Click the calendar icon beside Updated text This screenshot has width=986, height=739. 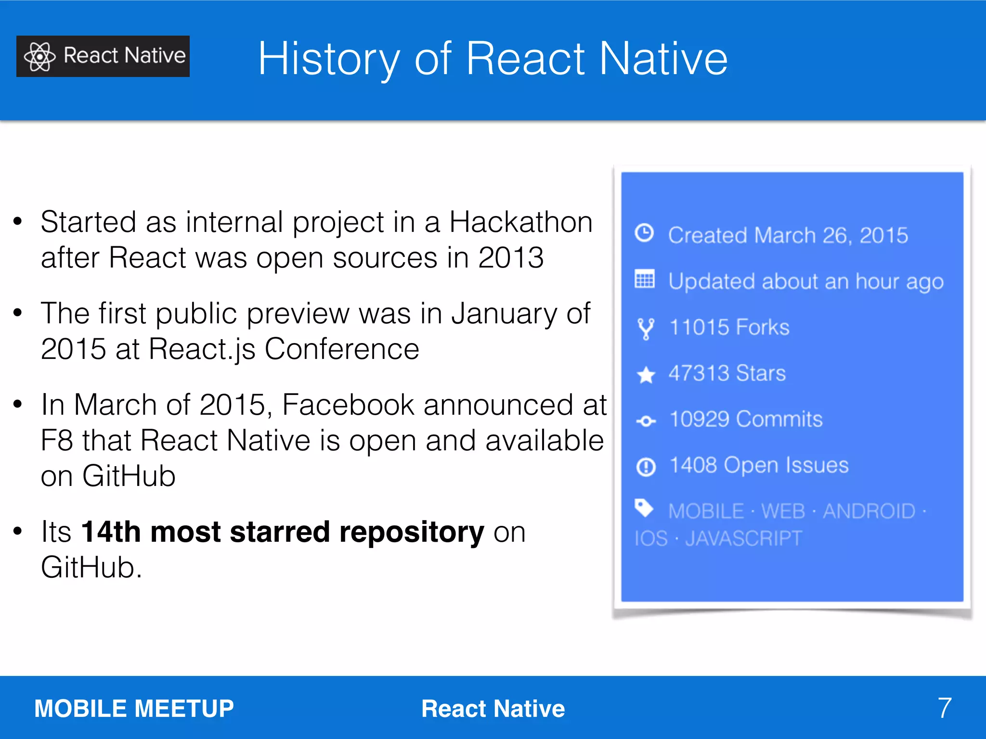pyautogui.click(x=645, y=279)
